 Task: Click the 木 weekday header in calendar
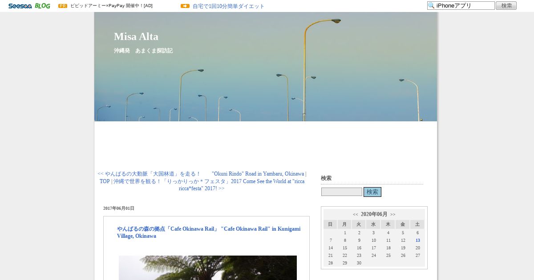point(388,224)
